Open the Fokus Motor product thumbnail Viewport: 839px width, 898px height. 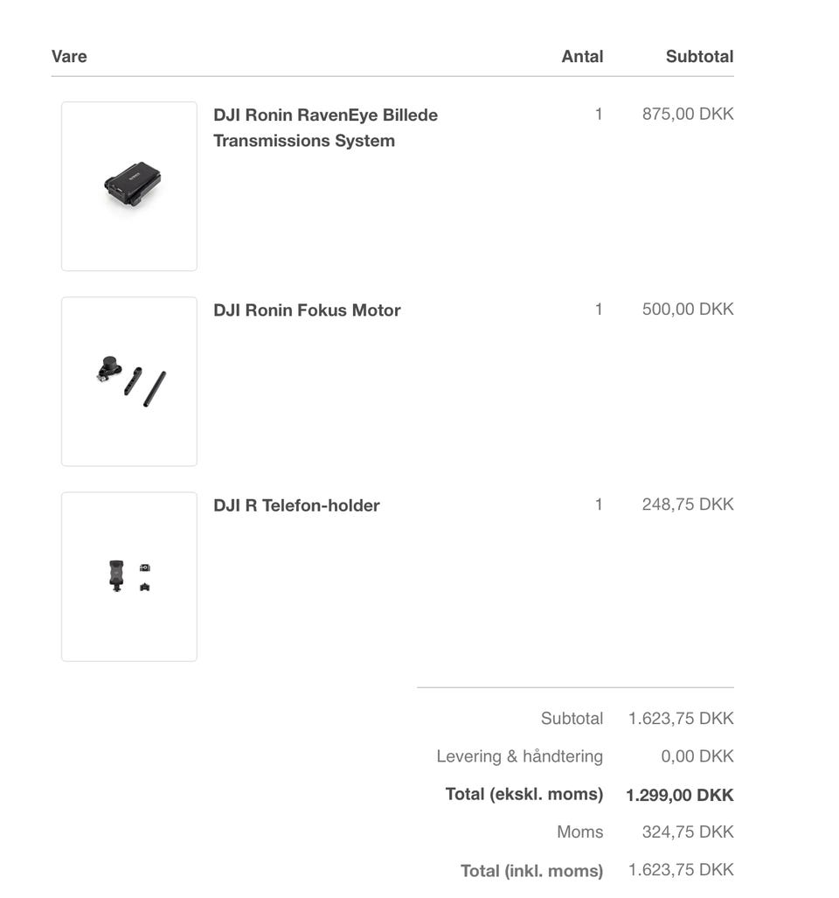[x=129, y=381]
